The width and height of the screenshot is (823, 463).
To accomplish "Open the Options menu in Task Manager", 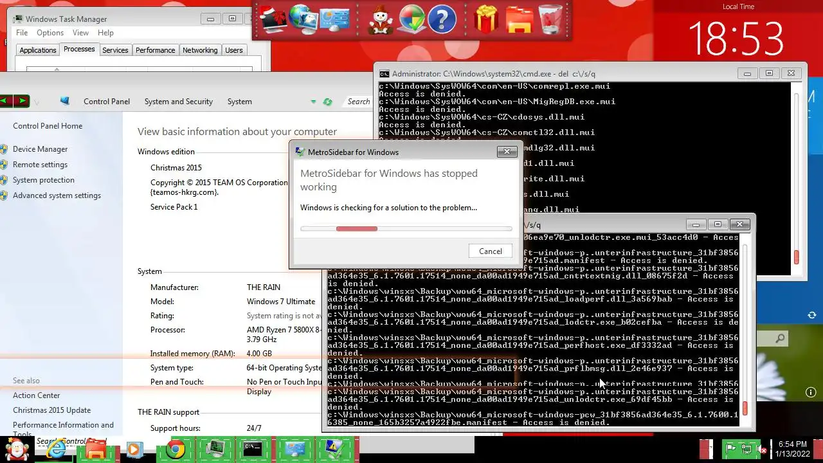I will click(50, 33).
